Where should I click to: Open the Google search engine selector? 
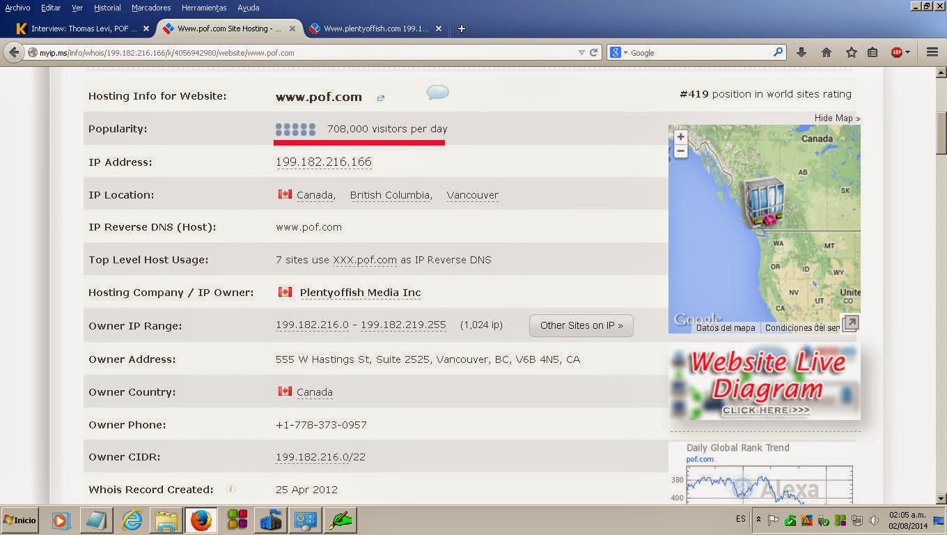tap(618, 52)
